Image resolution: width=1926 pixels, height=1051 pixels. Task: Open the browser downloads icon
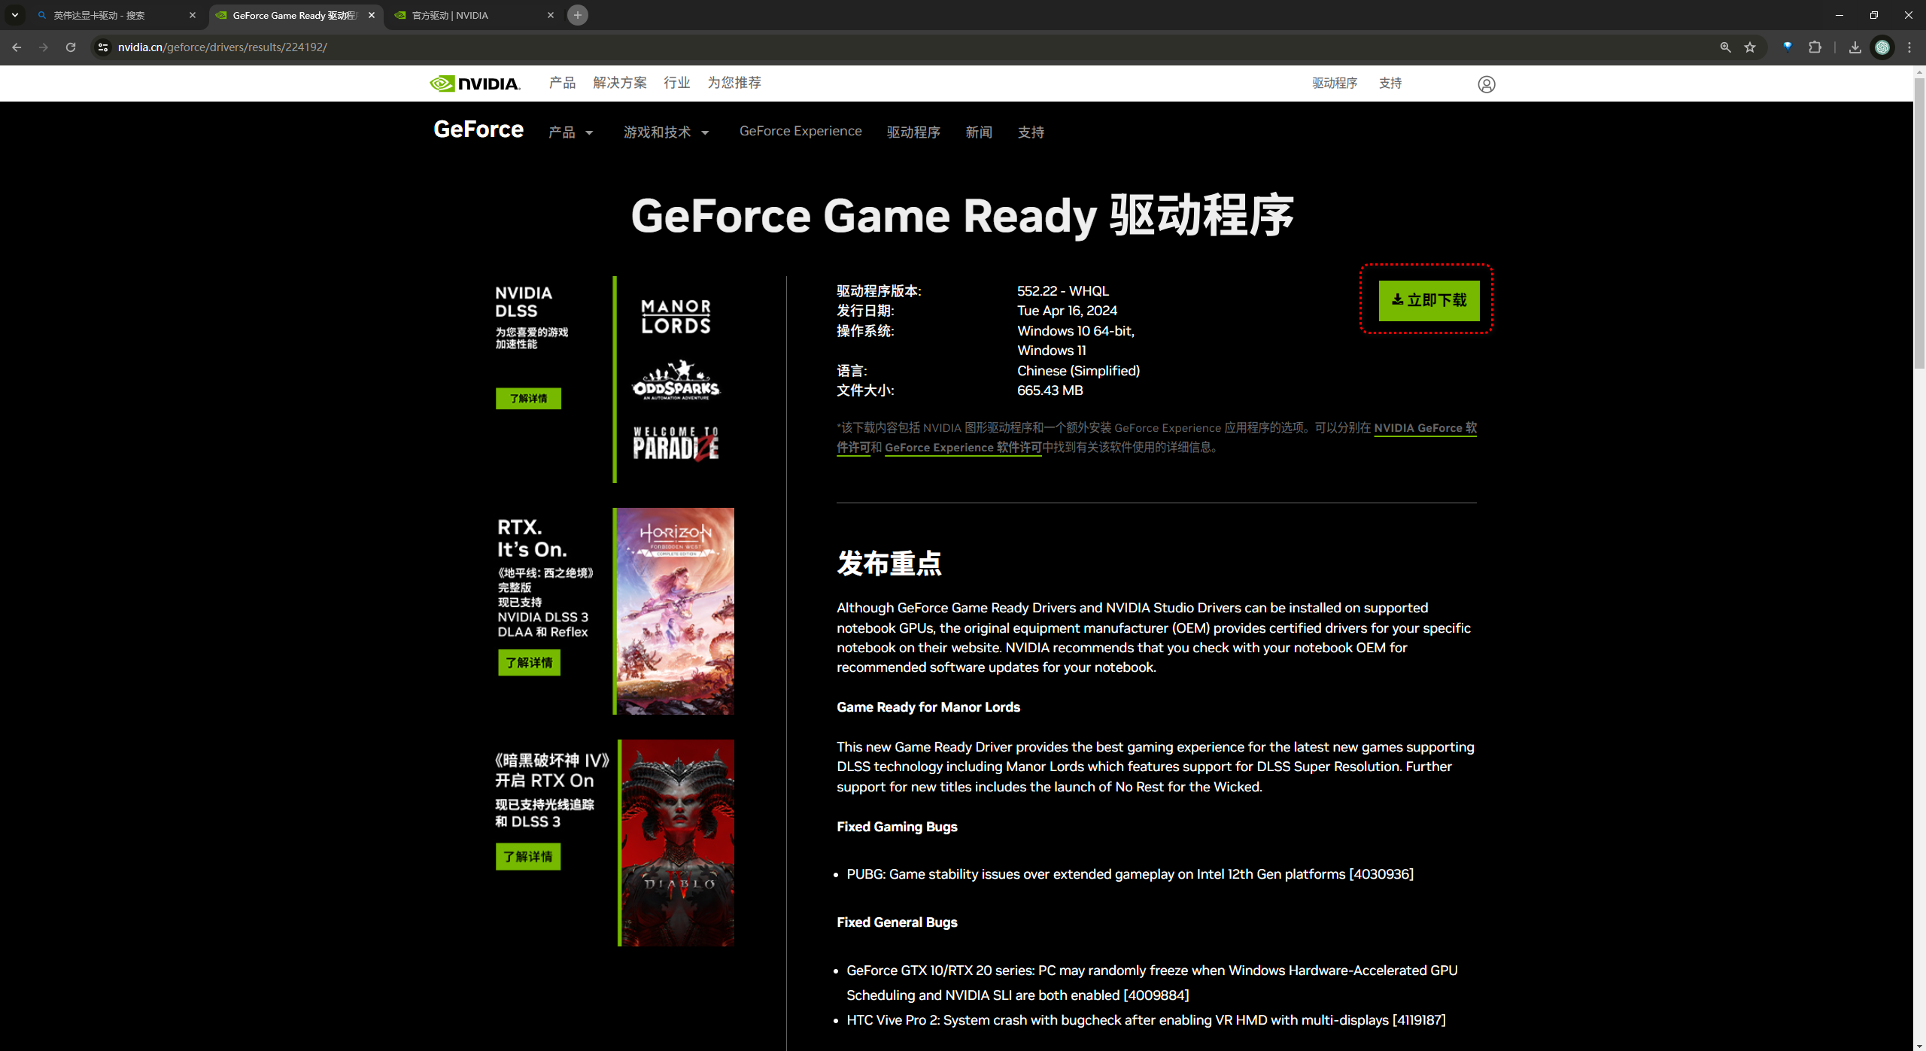click(x=1855, y=47)
